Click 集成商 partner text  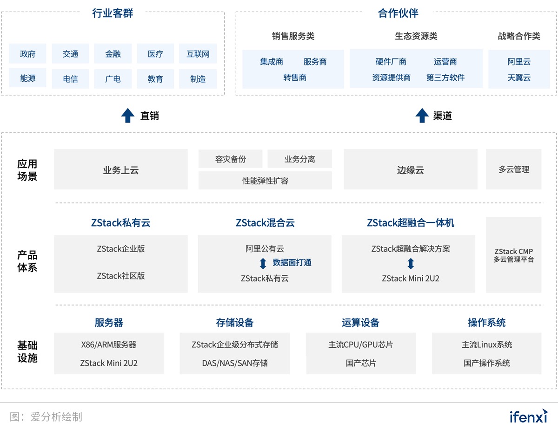coord(272,62)
